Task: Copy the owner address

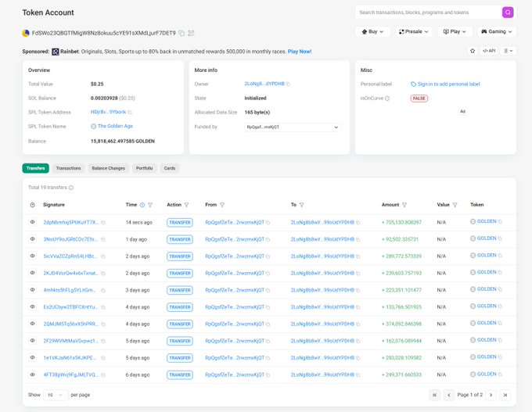Action: 288,84
